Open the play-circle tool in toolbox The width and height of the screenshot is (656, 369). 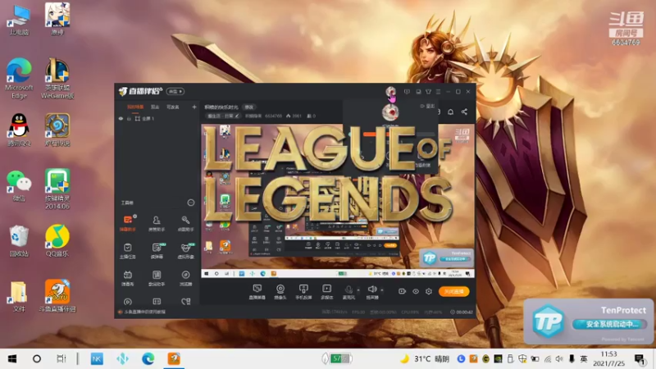pos(128,302)
